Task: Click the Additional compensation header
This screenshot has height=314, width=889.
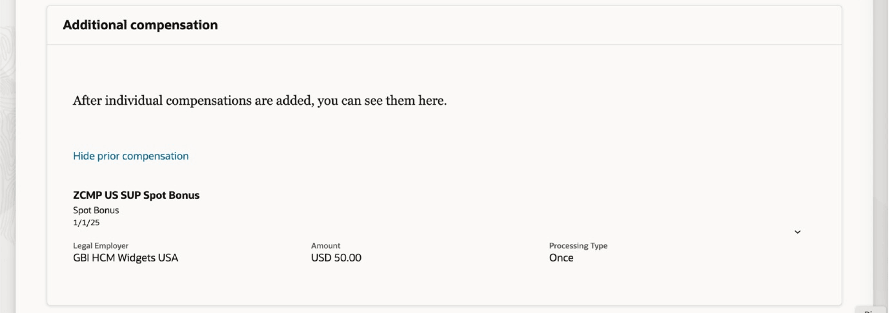Action: coord(140,25)
